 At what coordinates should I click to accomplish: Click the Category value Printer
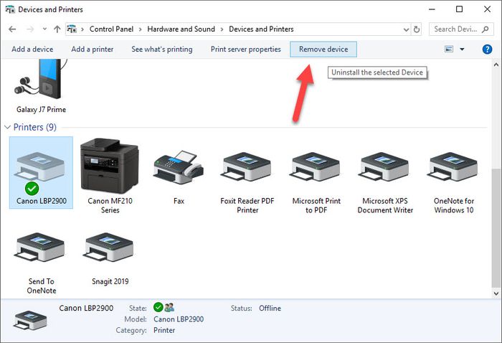click(x=164, y=330)
